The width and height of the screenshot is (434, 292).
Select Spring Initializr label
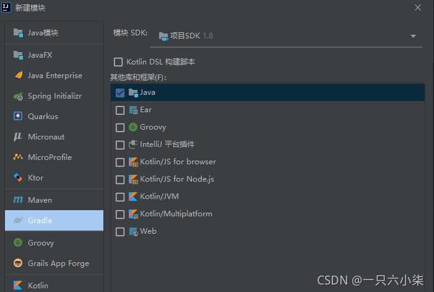pos(55,96)
